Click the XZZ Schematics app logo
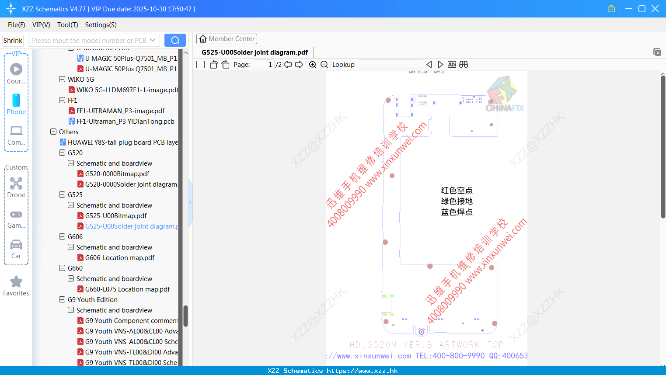This screenshot has width=666, height=375. (10, 9)
